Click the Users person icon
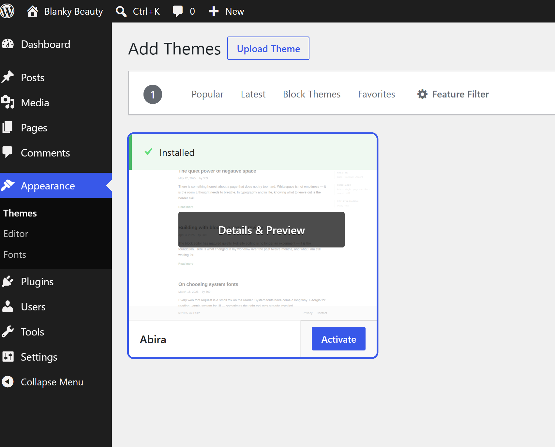This screenshot has height=447, width=555. click(x=8, y=306)
